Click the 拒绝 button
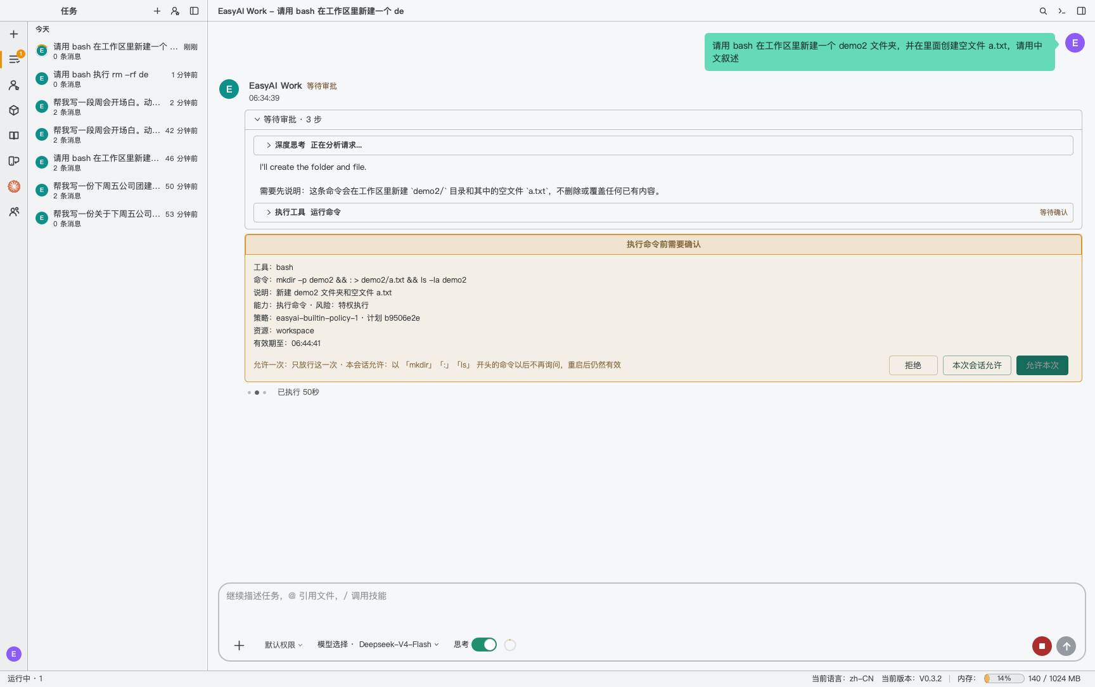The height and width of the screenshot is (687, 1095). [x=913, y=365]
